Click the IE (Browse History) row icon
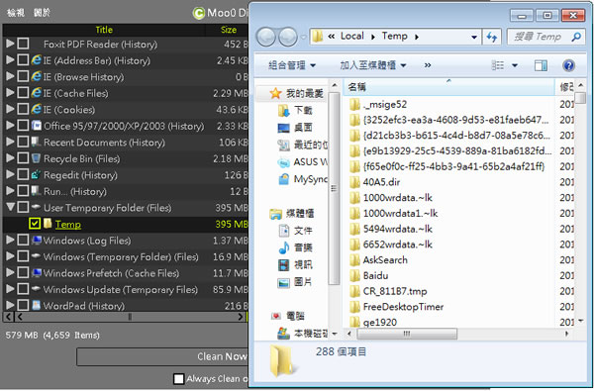The height and width of the screenshot is (392, 594). [x=36, y=76]
